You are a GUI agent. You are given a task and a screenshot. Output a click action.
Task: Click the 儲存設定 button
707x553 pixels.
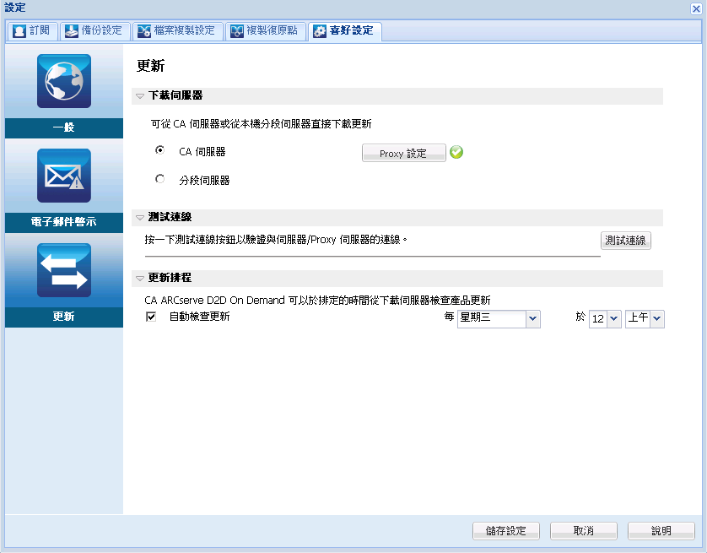click(506, 531)
